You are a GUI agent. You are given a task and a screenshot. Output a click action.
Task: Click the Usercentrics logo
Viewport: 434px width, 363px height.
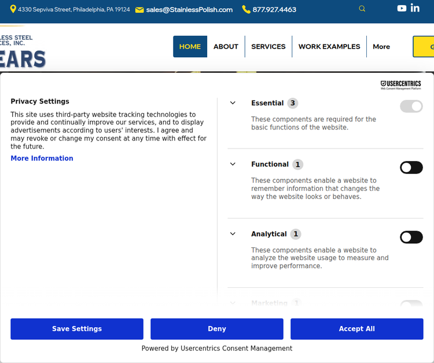[x=400, y=85]
